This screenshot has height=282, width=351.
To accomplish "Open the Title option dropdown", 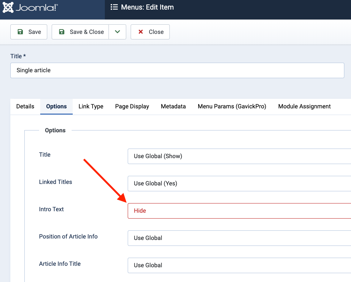I will click(239, 156).
